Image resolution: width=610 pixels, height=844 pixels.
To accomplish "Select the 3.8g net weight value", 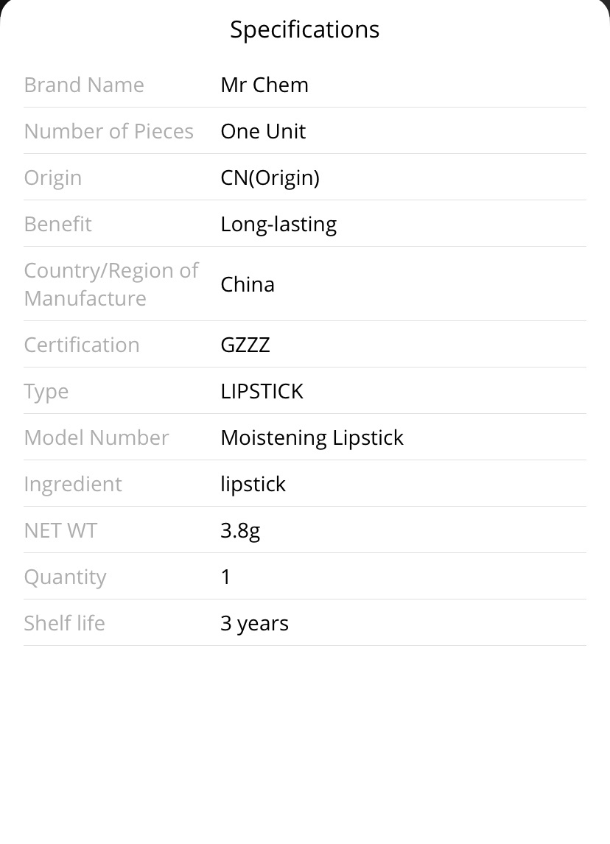I will (x=241, y=531).
